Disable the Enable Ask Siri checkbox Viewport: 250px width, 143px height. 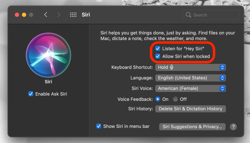pyautogui.click(x=31, y=94)
